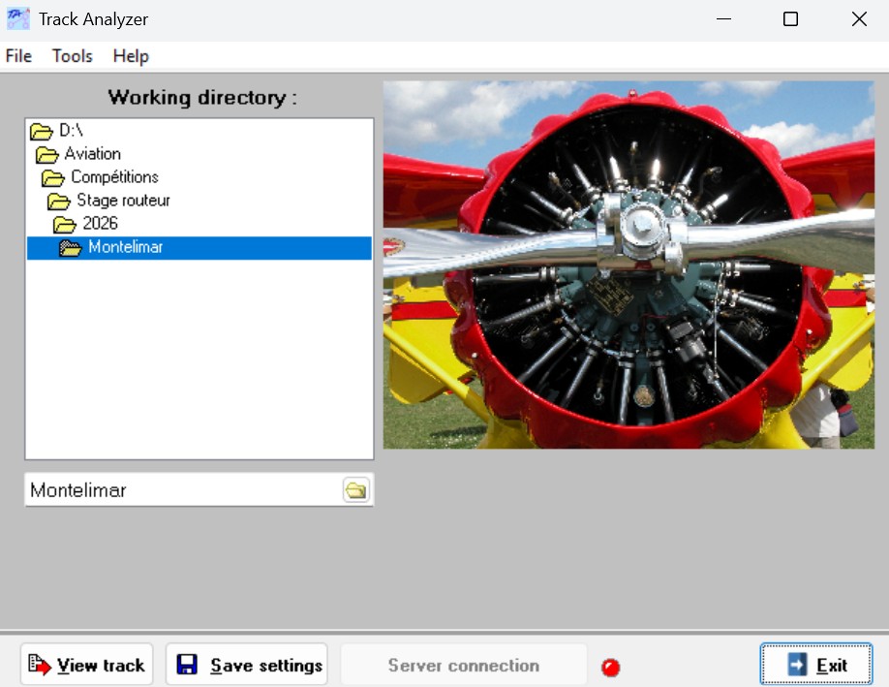Click inside the Montelimar directory text field
Screen dimensions: 889x687
pyautogui.click(x=182, y=490)
